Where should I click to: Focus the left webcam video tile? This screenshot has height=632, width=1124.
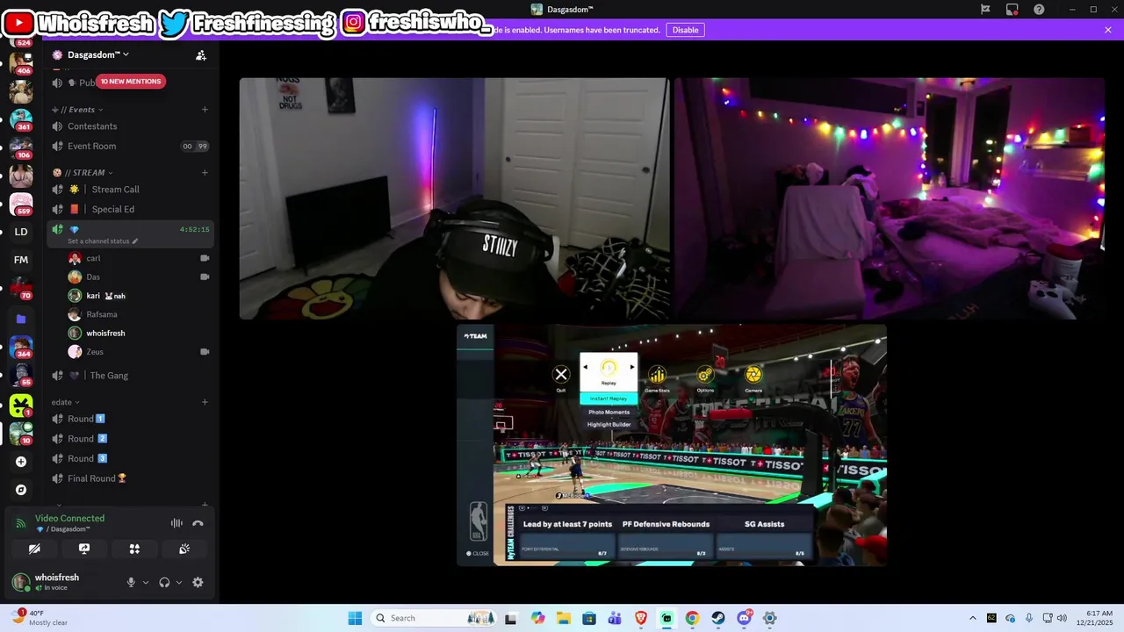(455, 198)
